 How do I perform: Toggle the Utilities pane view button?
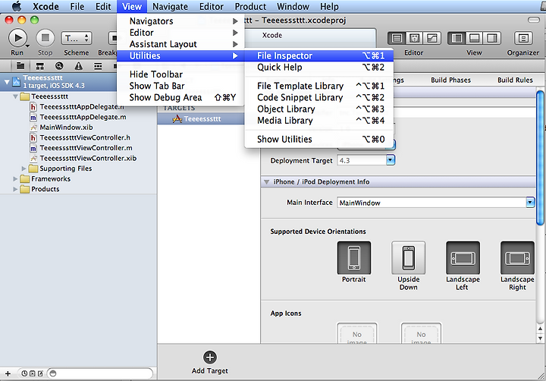(x=492, y=38)
